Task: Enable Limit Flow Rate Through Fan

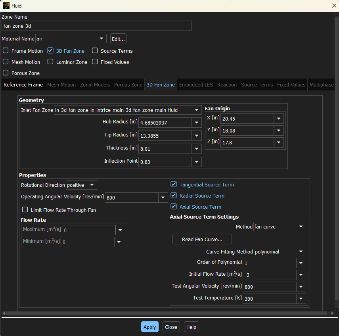Action: tap(25, 210)
